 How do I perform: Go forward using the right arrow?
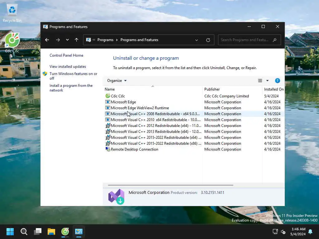(x=58, y=40)
